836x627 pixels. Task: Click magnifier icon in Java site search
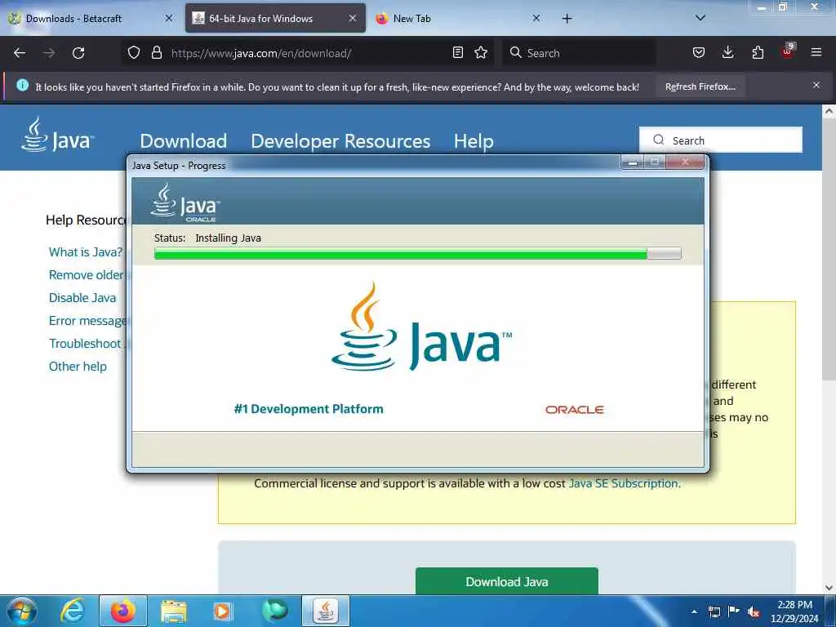coord(659,140)
